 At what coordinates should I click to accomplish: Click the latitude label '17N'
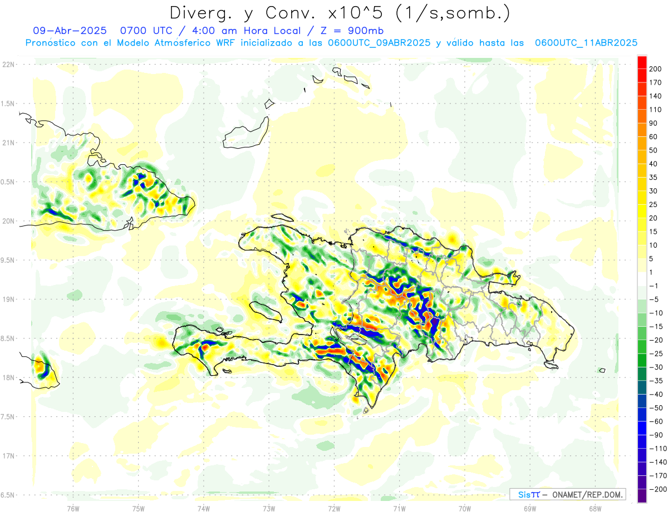point(8,456)
